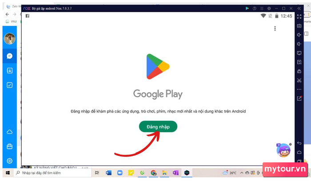Open Nox hamburger menu in title bar
Image resolution: width=311 pixels, height=181 pixels.
coord(262,8)
